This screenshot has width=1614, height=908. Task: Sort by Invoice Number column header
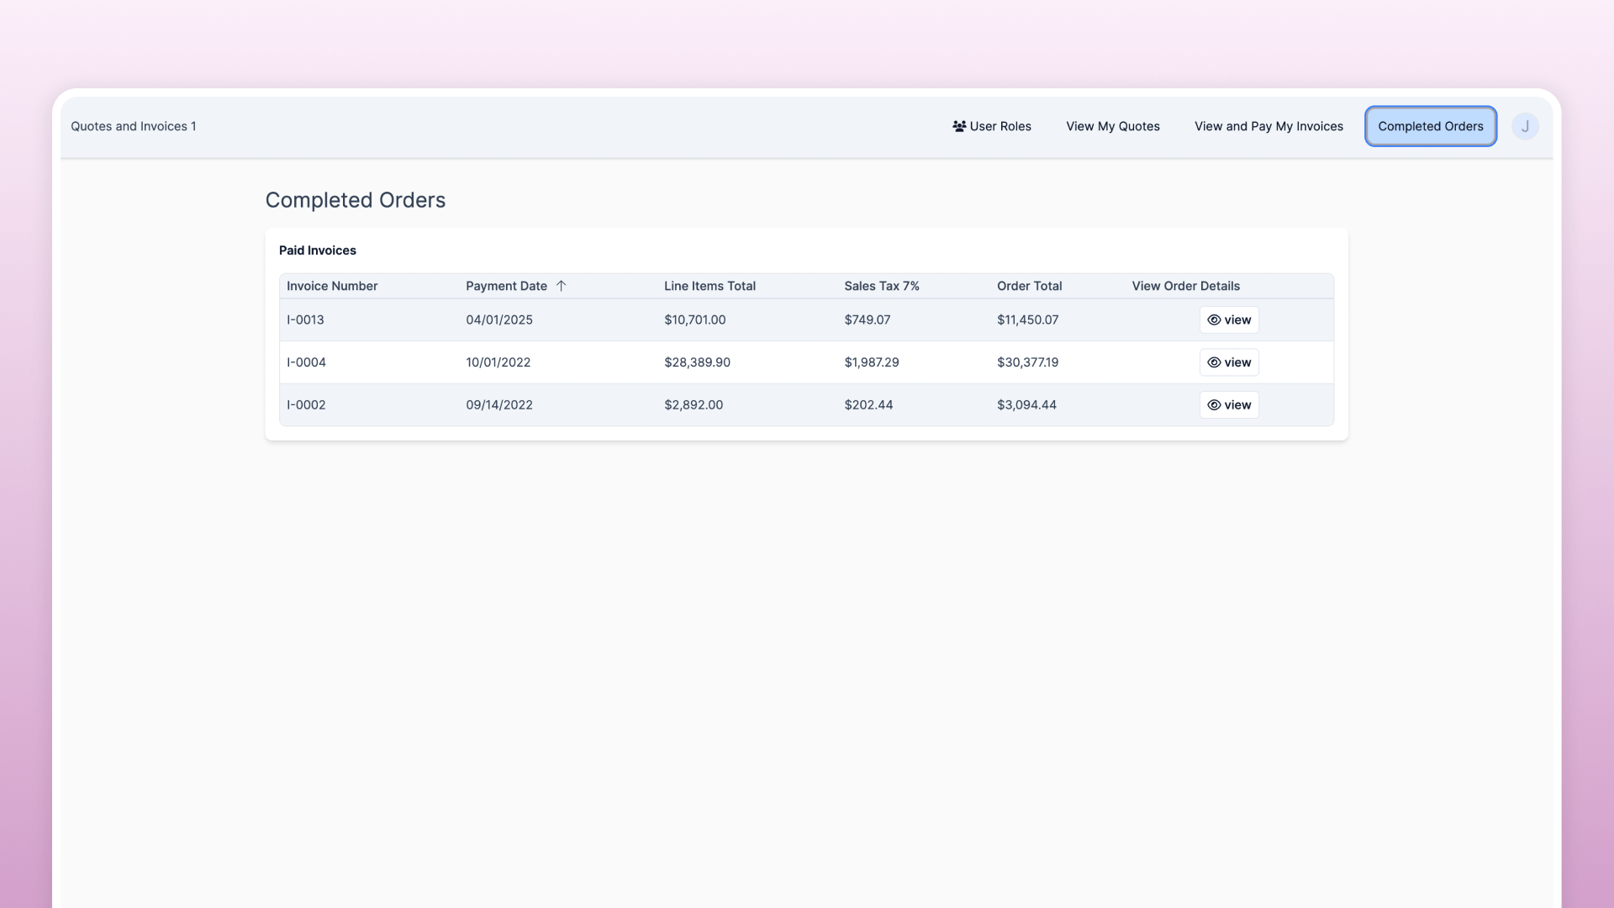point(332,286)
